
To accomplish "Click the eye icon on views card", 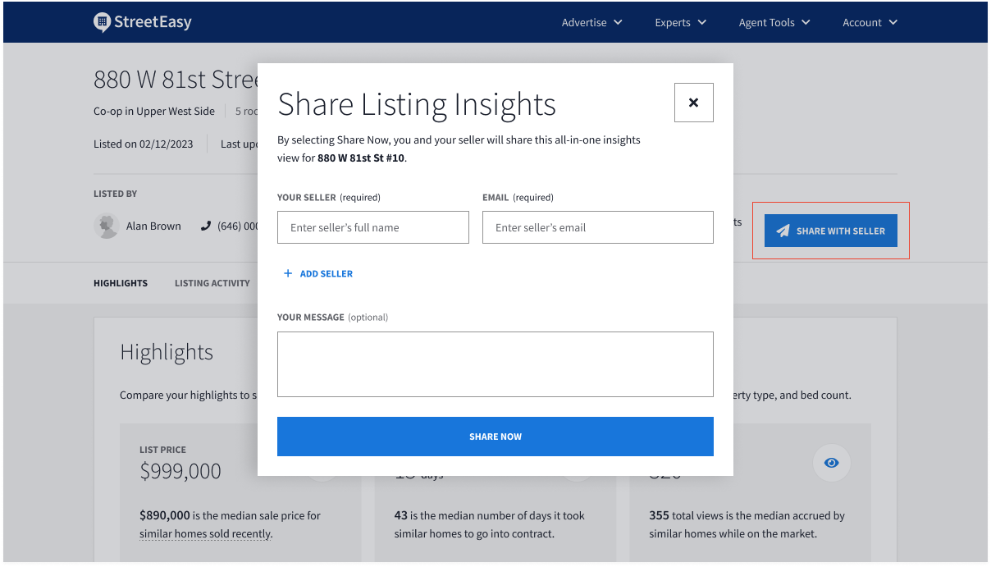I will (832, 463).
